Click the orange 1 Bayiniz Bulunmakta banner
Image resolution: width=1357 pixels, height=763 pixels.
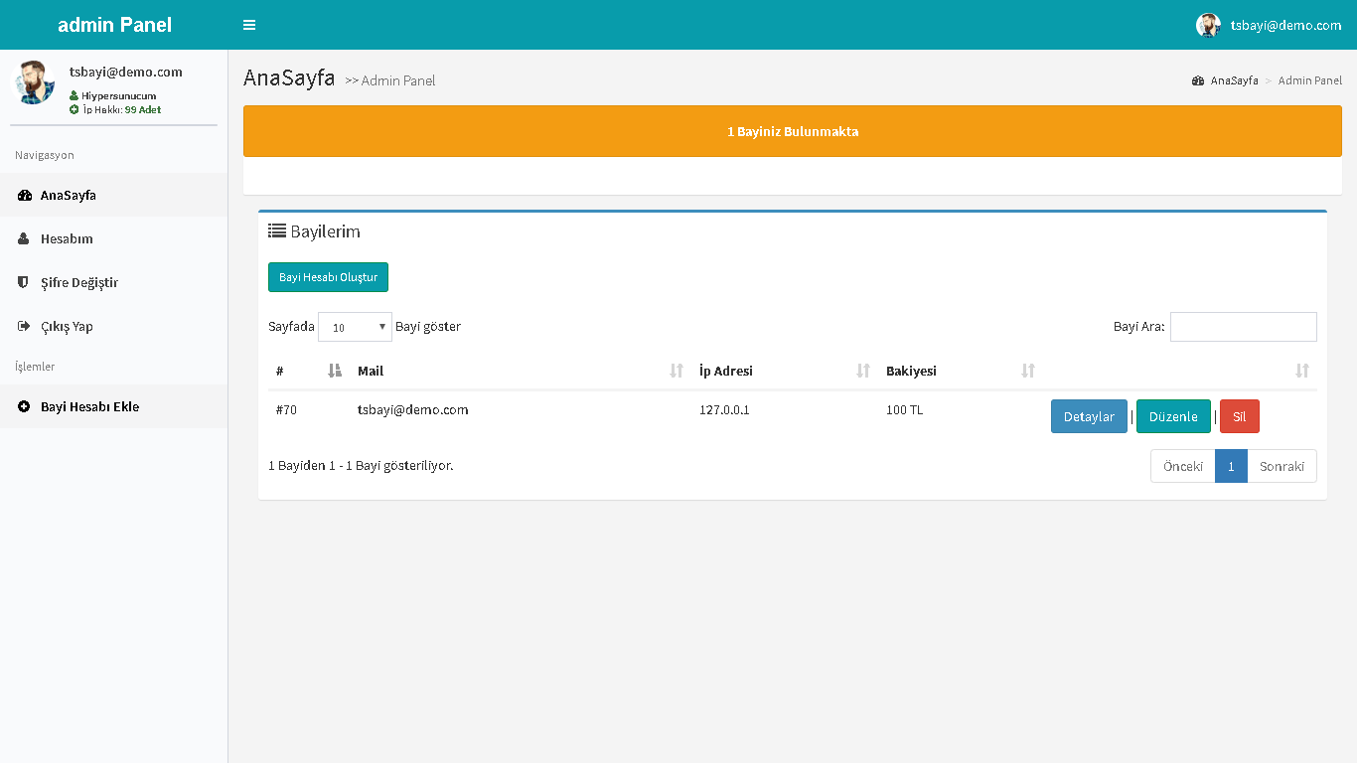tap(793, 131)
